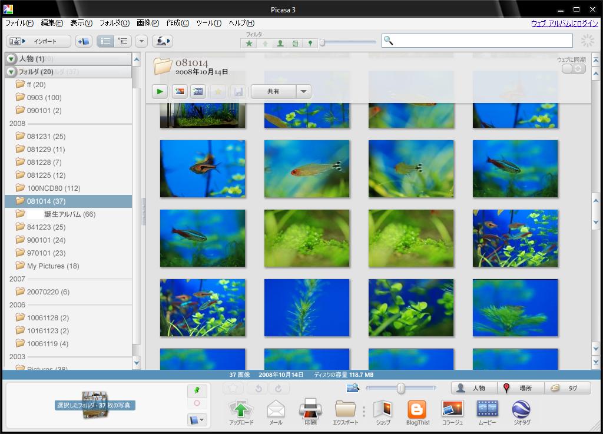Create a photo collage from header icon
Screen dimensions: 603x434
[x=180, y=91]
